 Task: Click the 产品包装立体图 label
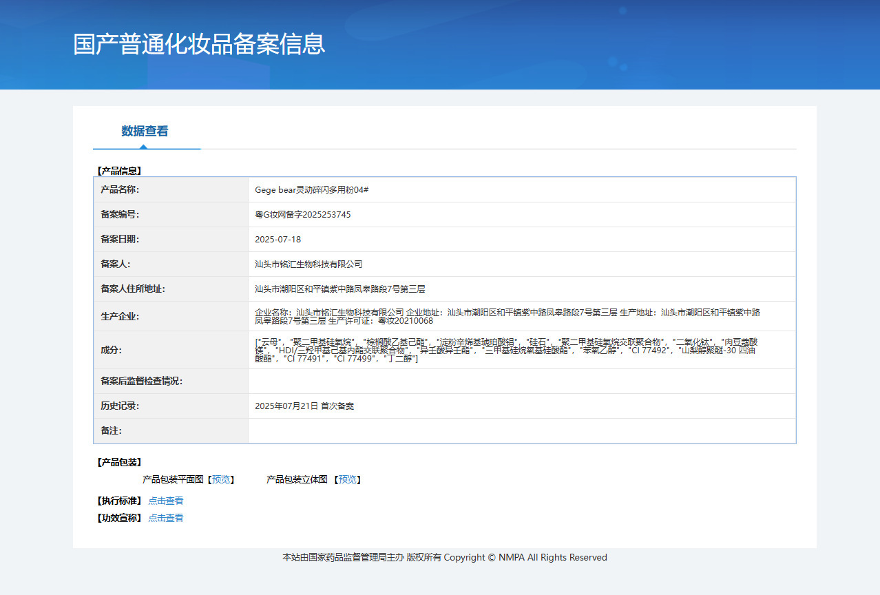pyautogui.click(x=297, y=479)
